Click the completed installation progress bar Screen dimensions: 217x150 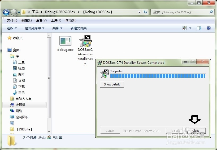[158, 76]
